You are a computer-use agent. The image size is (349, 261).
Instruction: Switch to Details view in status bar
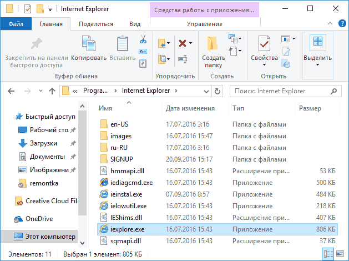click(328, 254)
